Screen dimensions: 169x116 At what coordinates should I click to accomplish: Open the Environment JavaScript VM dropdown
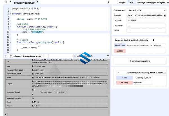tap(146, 10)
